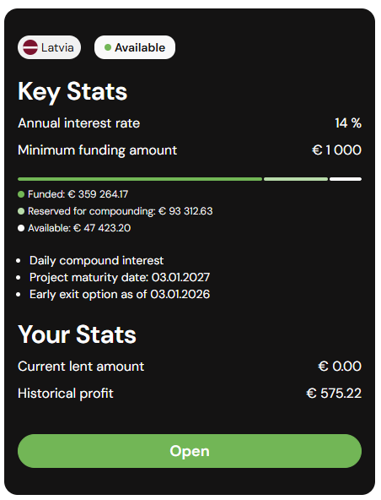
Task: Click the green Funded legend dot
Action: (21, 194)
